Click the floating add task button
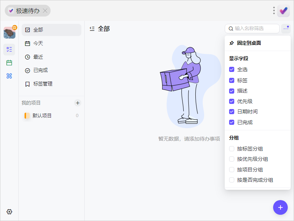Screen dimensions: 294x221 point(280,207)
